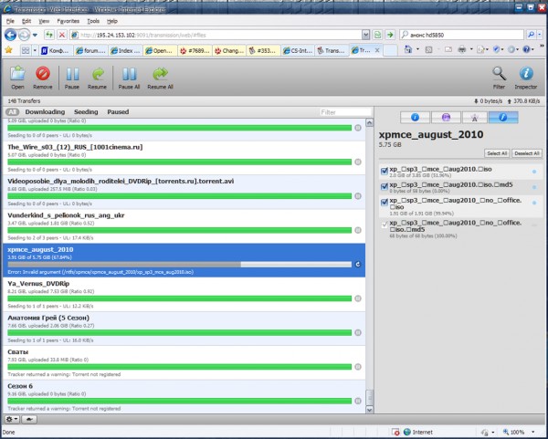Click the browser Home icon
The height and width of the screenshot is (439, 548).
(407, 50)
